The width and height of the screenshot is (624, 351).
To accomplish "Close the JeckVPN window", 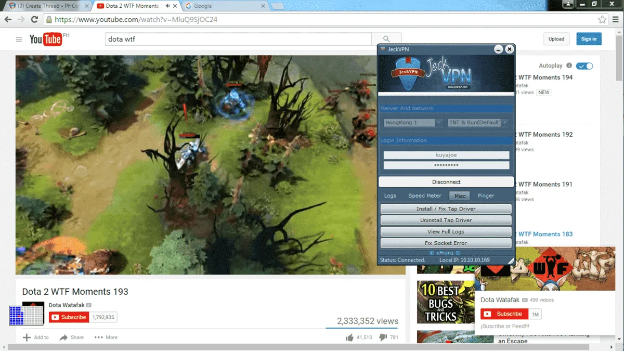I will 510,49.
